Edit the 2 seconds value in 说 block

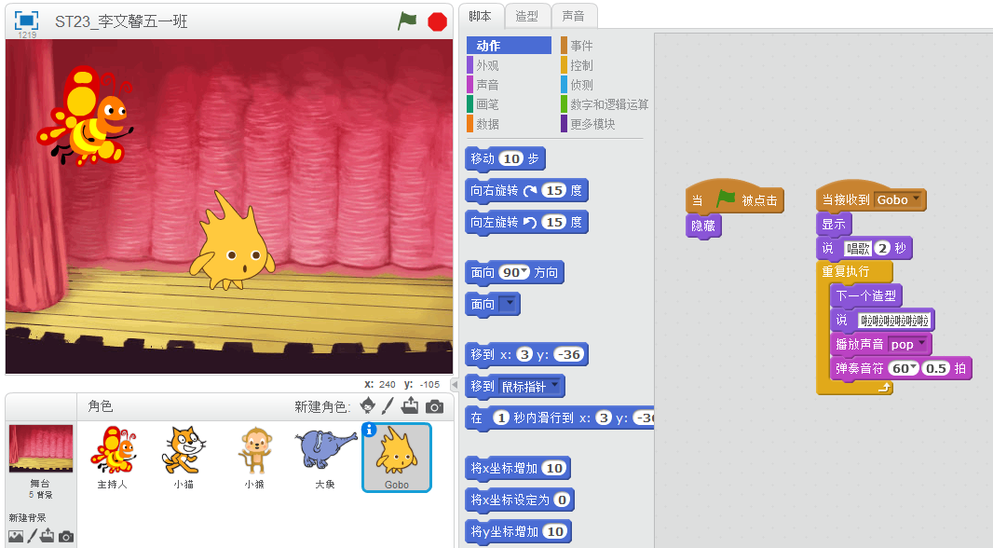(x=882, y=248)
